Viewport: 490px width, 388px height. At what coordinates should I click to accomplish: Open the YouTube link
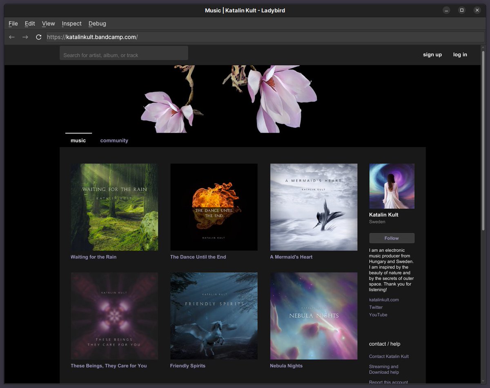point(378,315)
